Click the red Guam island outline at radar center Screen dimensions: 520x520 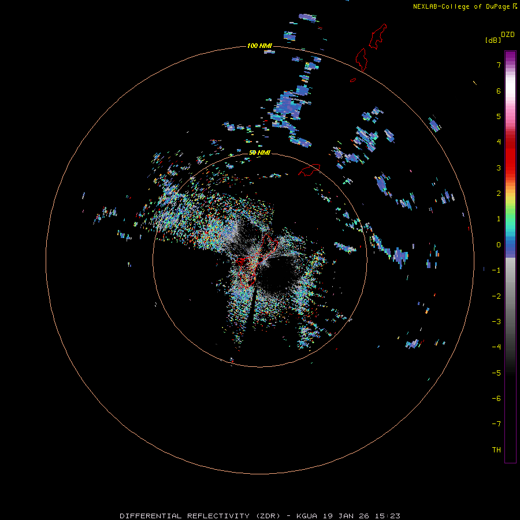[x=256, y=262]
